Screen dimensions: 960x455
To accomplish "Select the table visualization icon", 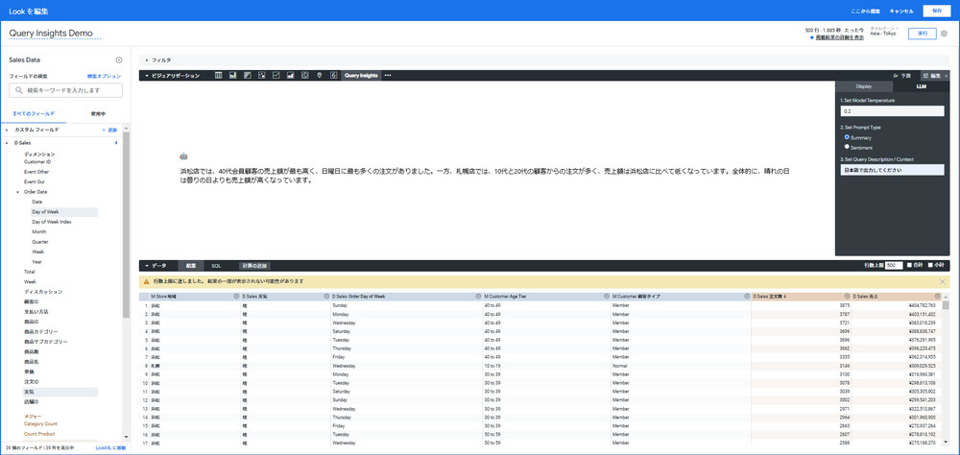I will click(x=219, y=75).
